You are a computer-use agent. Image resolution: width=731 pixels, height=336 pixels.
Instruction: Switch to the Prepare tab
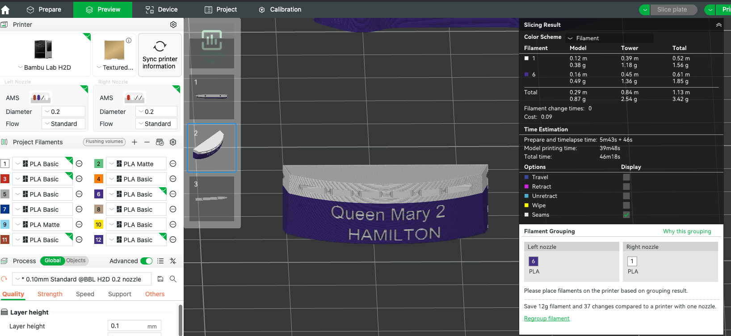tap(44, 9)
